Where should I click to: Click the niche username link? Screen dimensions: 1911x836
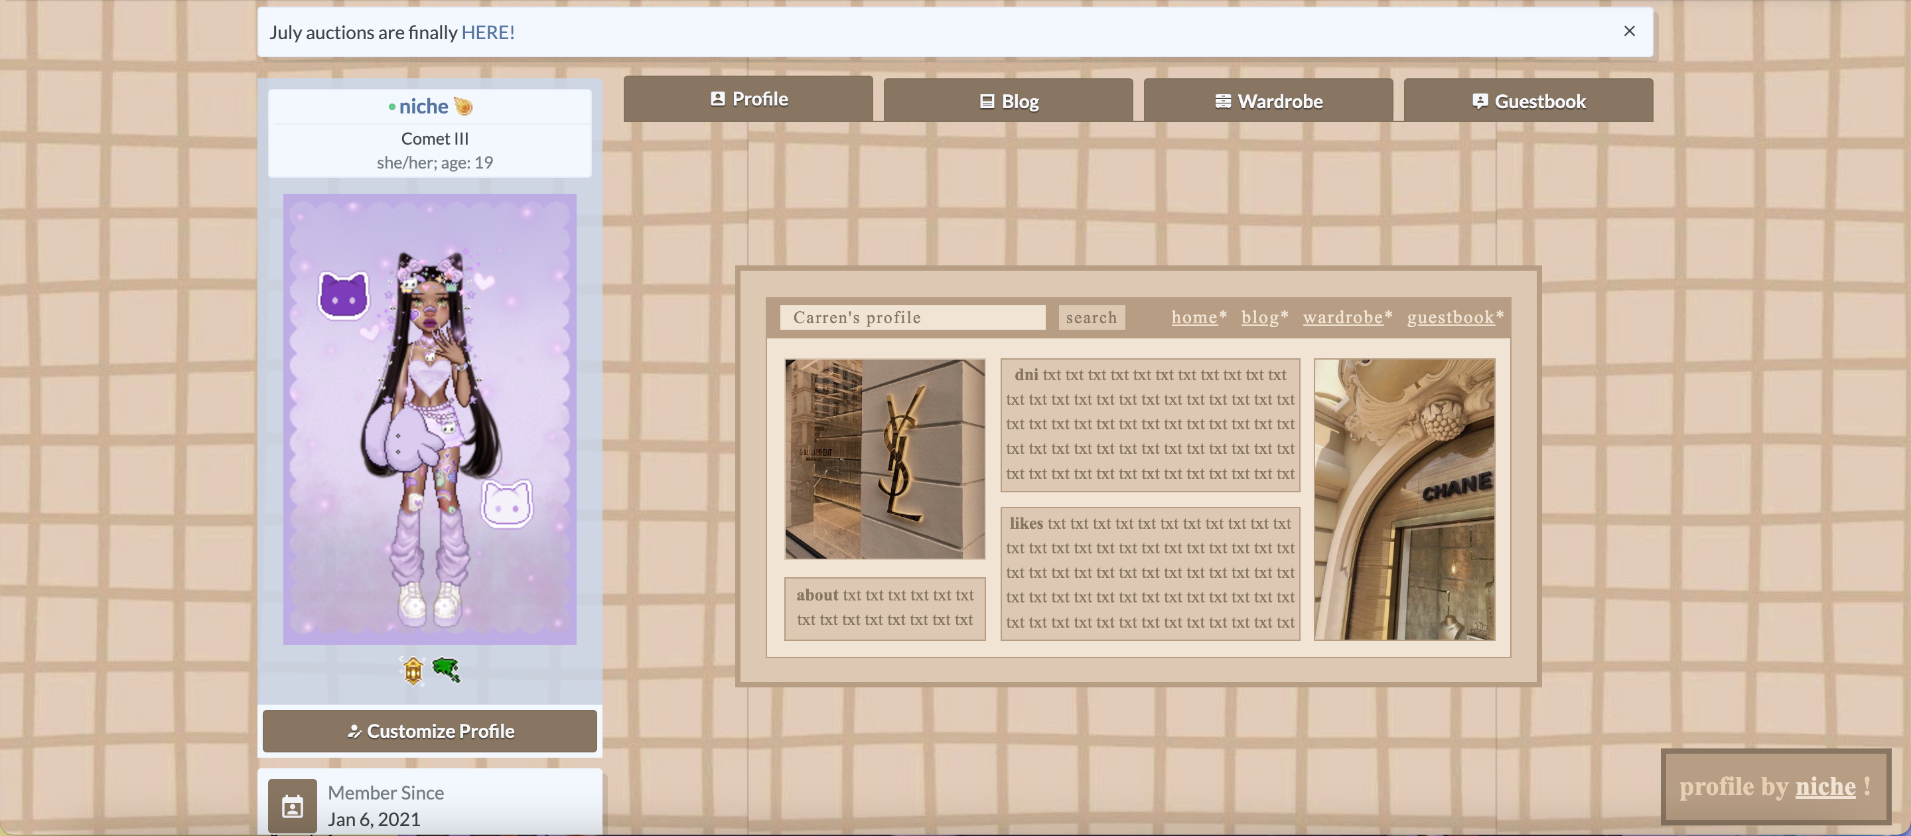423,107
